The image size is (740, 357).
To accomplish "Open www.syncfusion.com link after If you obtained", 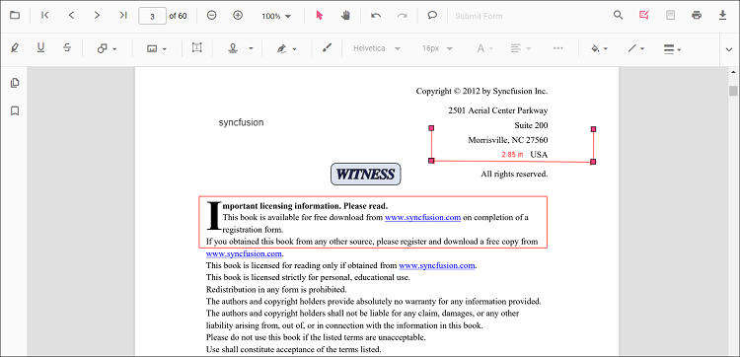I will pyautogui.click(x=244, y=253).
